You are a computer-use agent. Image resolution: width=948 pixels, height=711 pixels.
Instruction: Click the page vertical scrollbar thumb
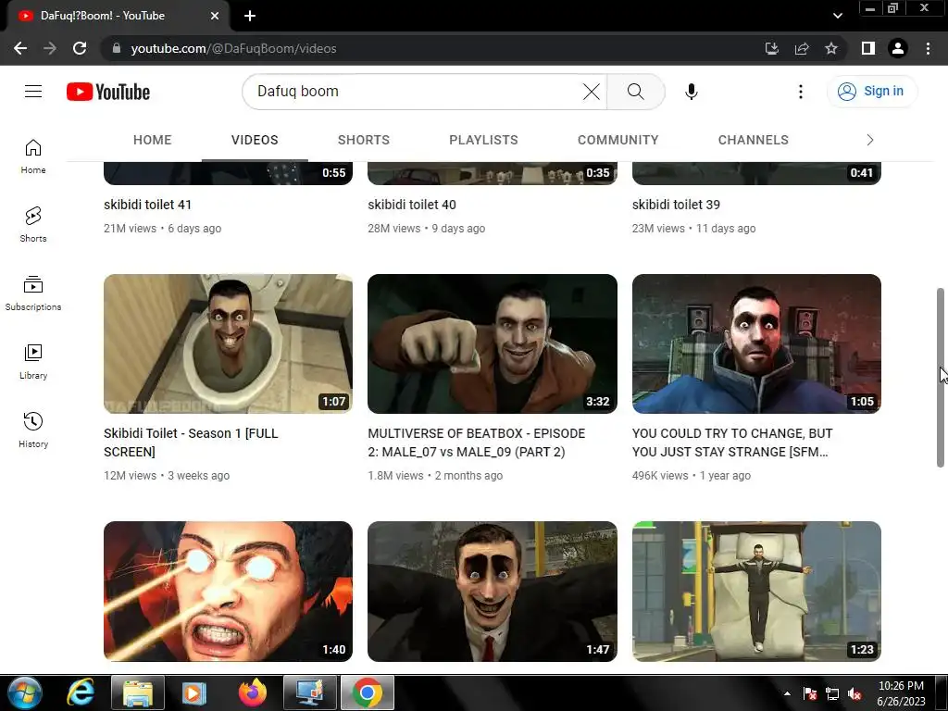tap(941, 378)
